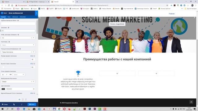198x111 pixels.
Task: Add addon in right empty column
Action: click(156, 73)
